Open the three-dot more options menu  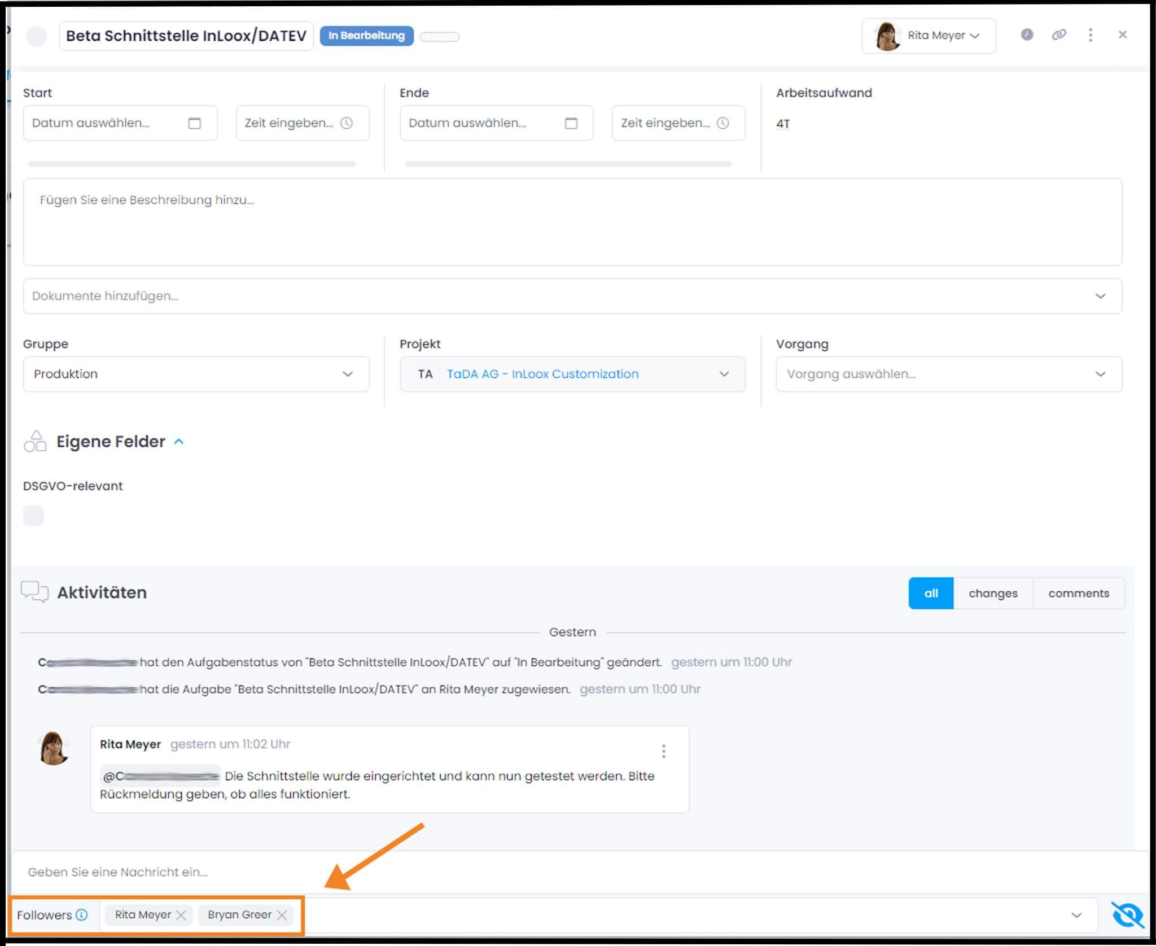click(1091, 35)
